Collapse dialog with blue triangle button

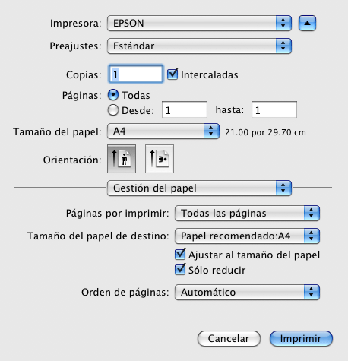(x=307, y=24)
